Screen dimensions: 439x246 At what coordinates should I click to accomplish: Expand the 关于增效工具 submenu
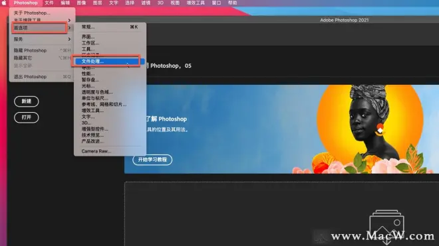(x=42, y=20)
